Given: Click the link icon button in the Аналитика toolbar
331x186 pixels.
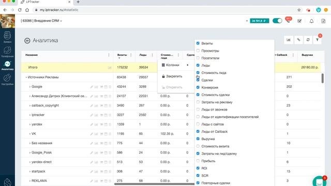Looking at the screenshot, I should [x=298, y=40].
